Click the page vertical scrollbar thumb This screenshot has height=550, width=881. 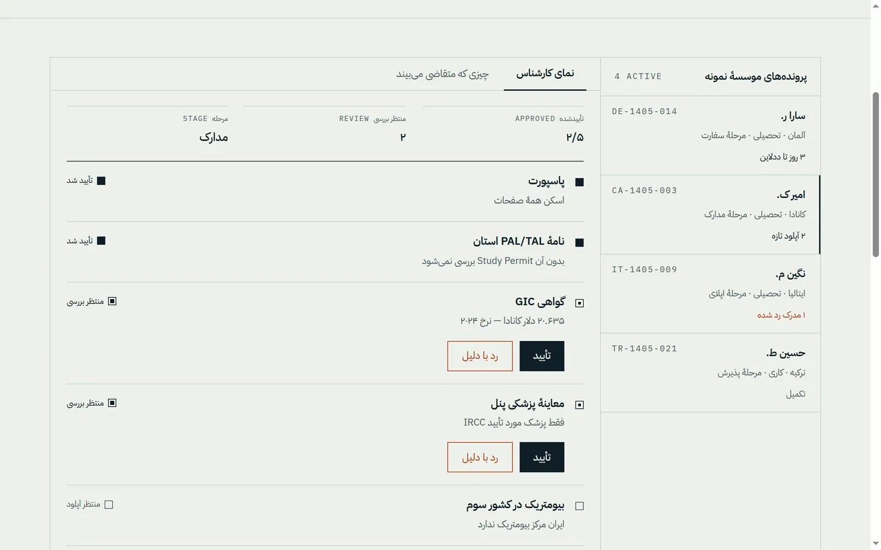(x=875, y=175)
